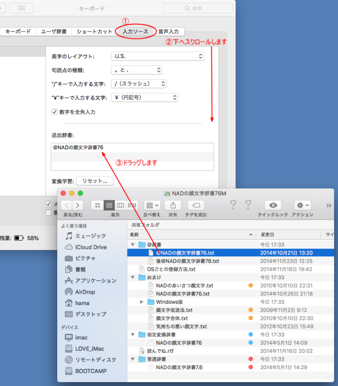Click search field in Keyboard preferences
The height and width of the screenshot is (386, 338).
coord(197,8)
